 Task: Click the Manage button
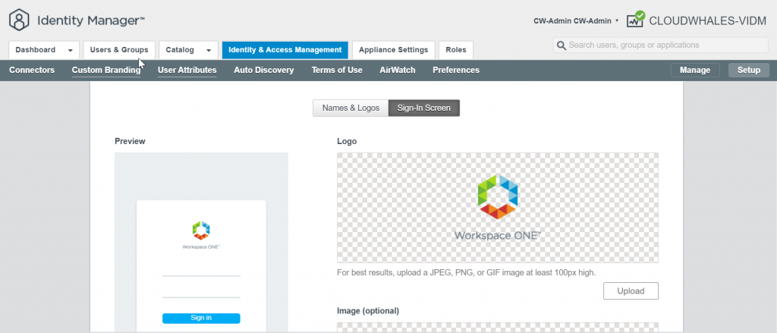point(695,70)
